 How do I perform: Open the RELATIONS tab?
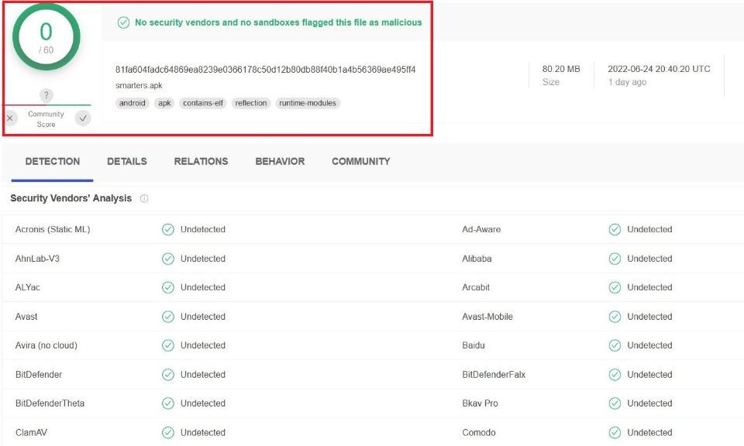201,162
